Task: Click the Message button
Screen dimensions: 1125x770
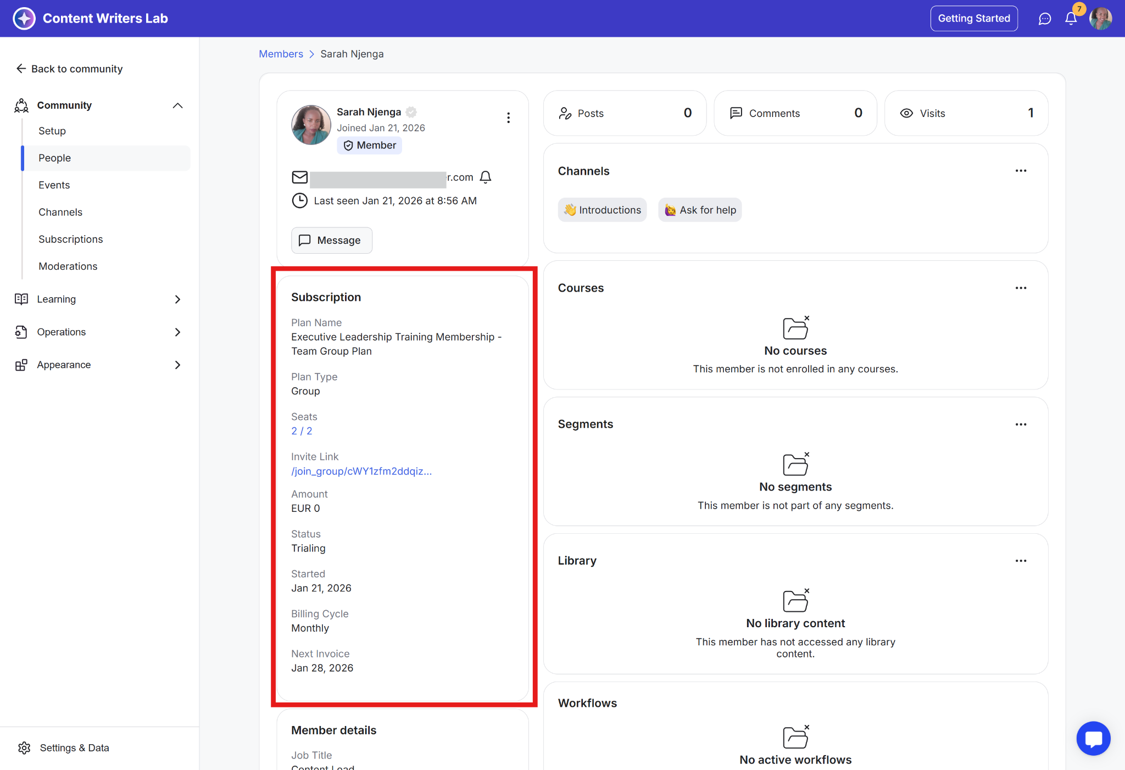Action: pyautogui.click(x=331, y=240)
